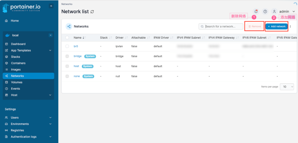
Task: Open the host network link
Action: point(76,66)
